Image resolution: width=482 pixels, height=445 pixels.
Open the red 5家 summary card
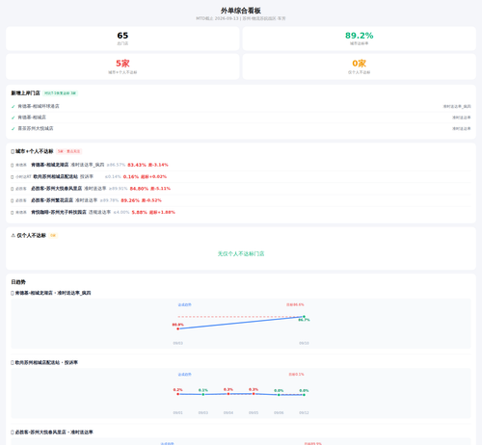pos(122,66)
